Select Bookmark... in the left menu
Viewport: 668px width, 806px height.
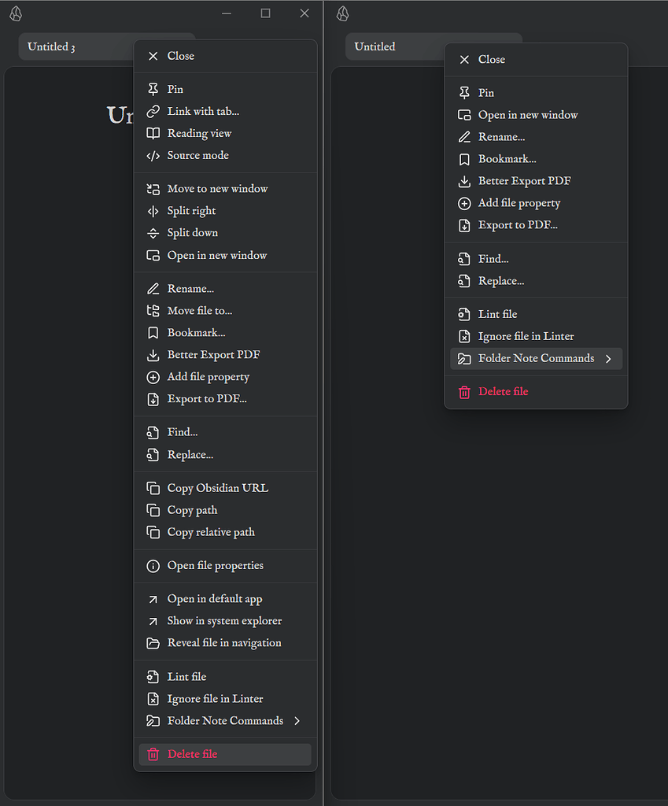point(225,333)
